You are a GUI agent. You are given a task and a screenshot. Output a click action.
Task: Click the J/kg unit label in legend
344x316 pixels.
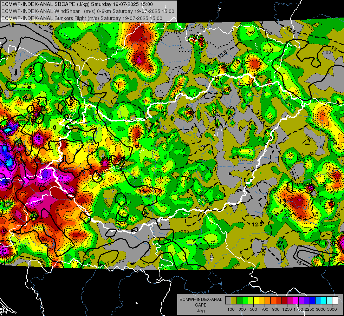pyautogui.click(x=201, y=311)
